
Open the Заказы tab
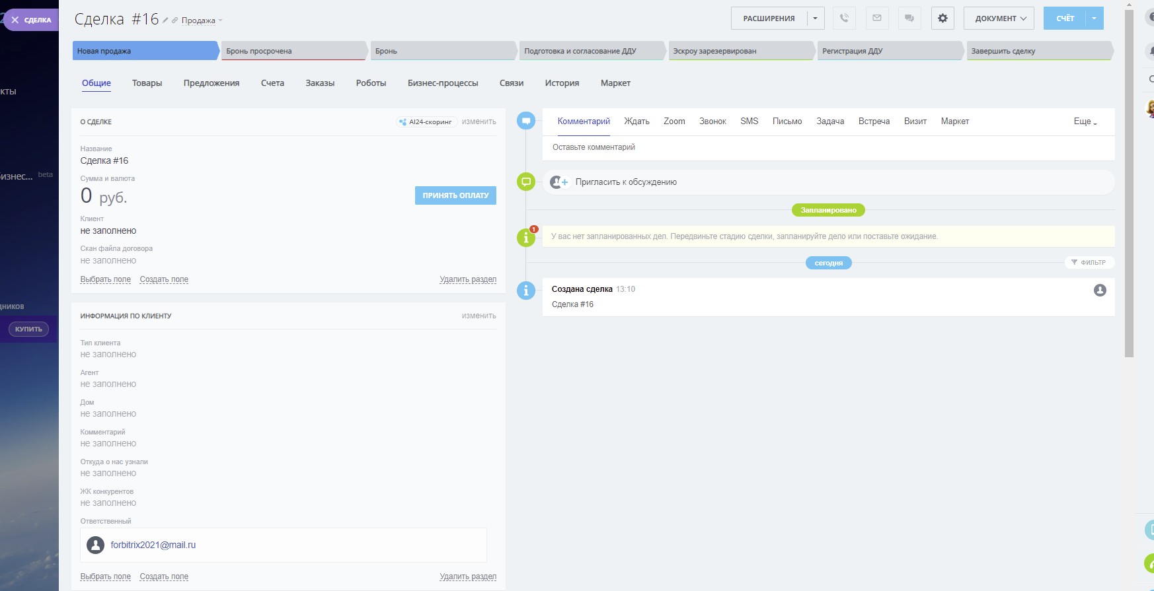click(x=320, y=83)
